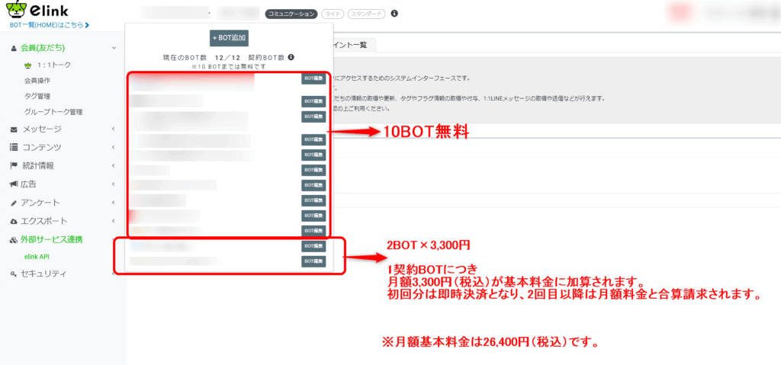Expand the アンケート menu chevron

click(x=114, y=202)
